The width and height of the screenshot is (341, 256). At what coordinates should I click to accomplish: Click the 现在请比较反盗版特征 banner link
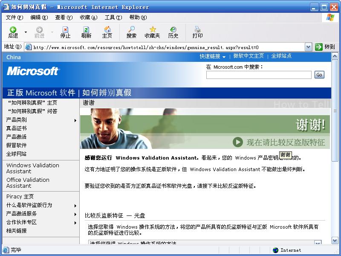click(x=286, y=143)
